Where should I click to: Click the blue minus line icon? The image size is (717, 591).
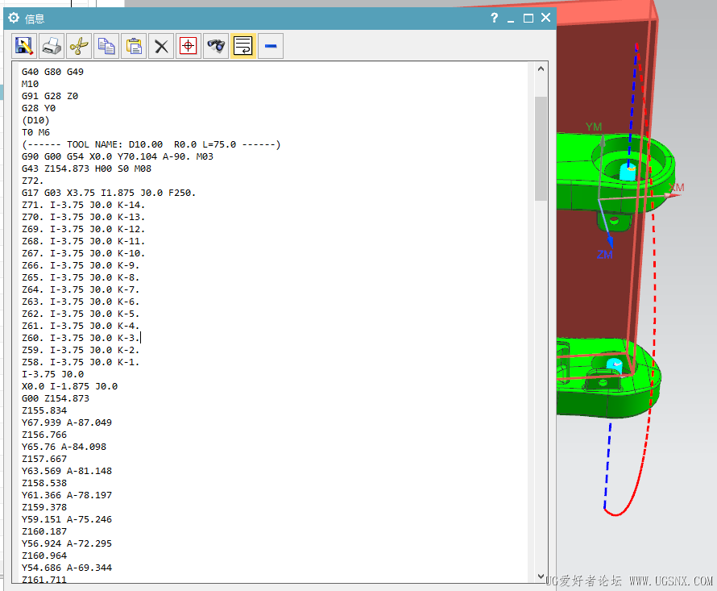[271, 46]
